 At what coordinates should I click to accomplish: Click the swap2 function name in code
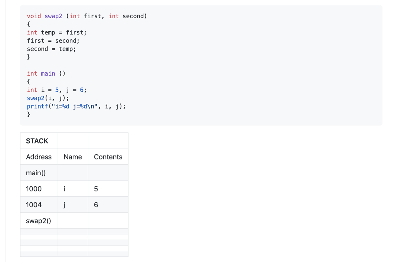click(53, 16)
